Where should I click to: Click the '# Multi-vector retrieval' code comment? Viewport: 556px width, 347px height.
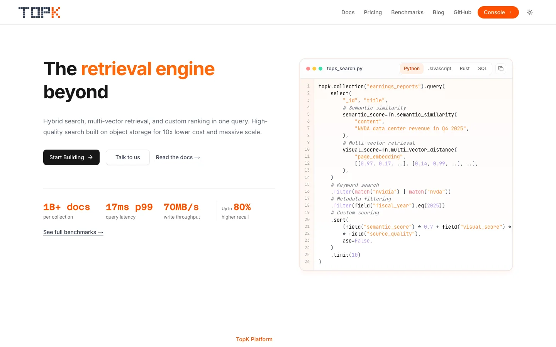(x=379, y=143)
